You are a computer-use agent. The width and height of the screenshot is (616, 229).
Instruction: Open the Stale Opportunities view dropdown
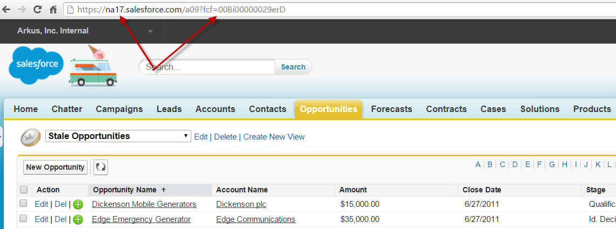tap(118, 136)
